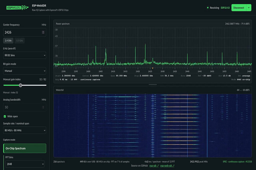Open external link icon beside esp-web-sdr
256x170 pixels.
[173, 166]
